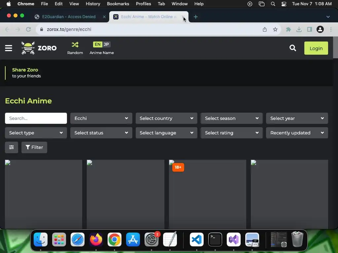The image size is (338, 253).
Task: Bookmark this page with the star icon
Action: 275,29
